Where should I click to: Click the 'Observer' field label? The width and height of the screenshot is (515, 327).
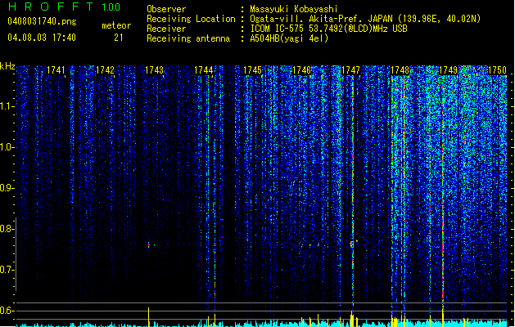[166, 9]
